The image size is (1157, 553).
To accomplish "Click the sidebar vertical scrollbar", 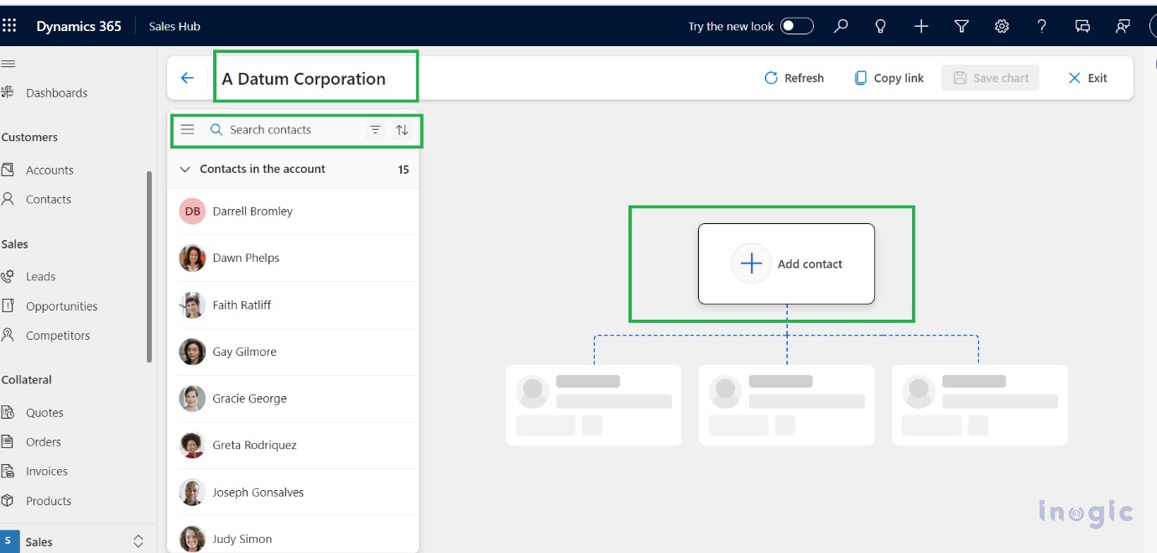I will 150,266.
